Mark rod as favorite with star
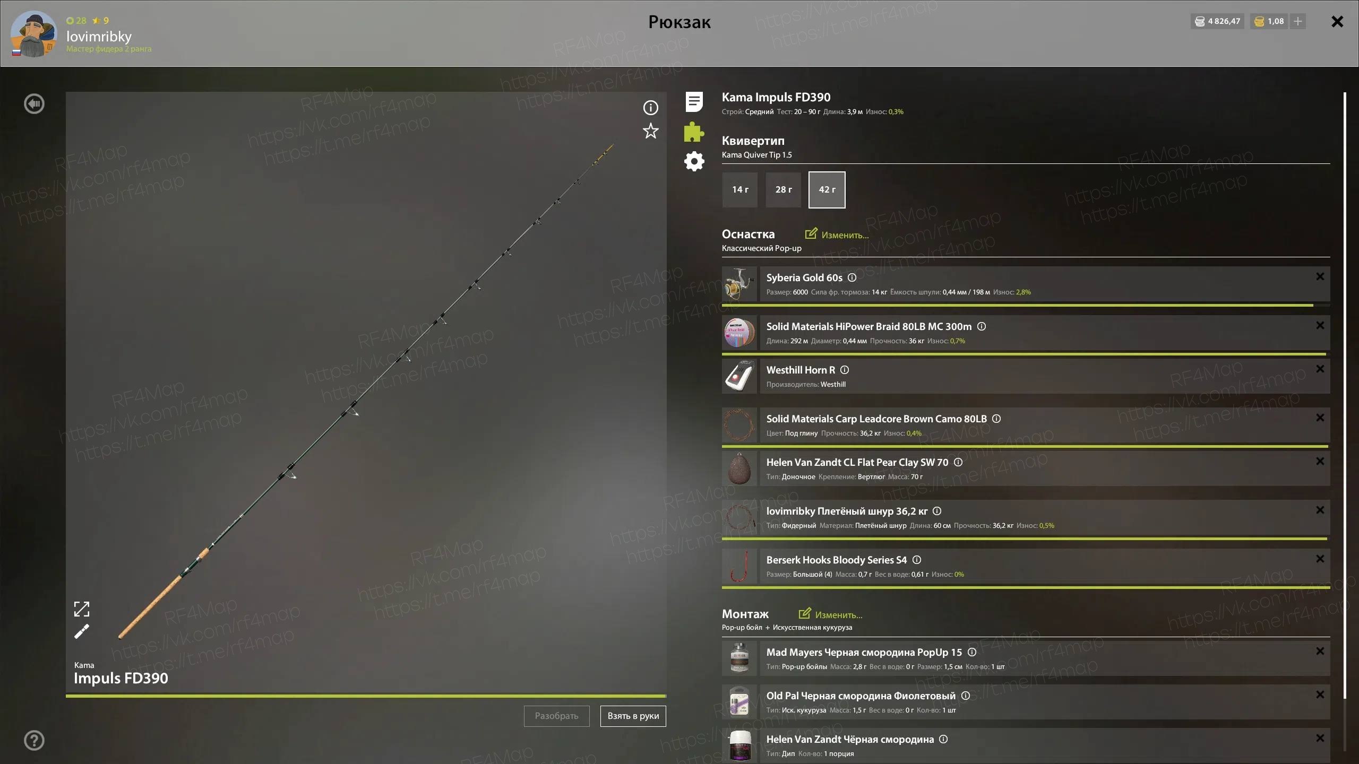Screen dimensions: 1359x764 click(650, 131)
